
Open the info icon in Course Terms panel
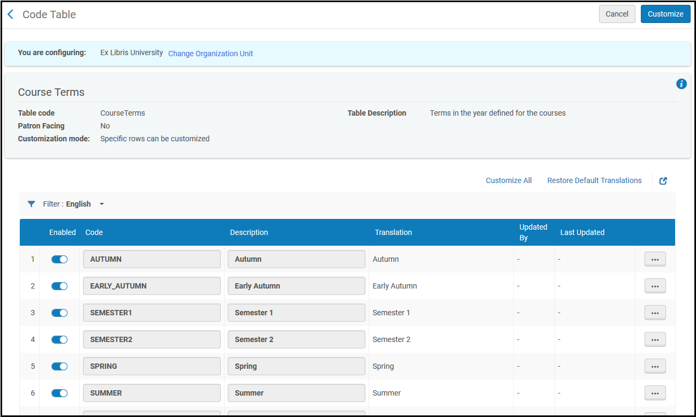[682, 84]
